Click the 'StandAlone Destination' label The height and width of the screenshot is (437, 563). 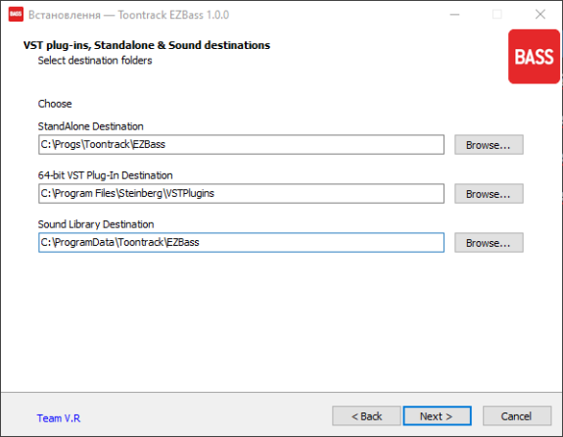click(90, 126)
